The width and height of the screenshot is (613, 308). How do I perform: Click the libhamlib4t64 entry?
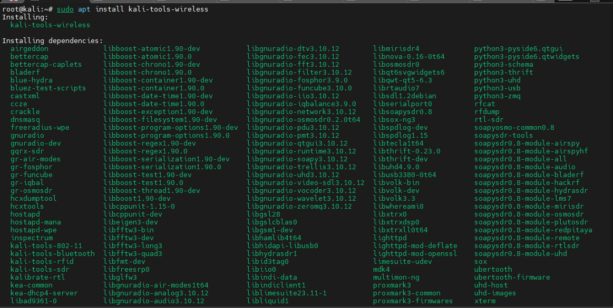click(274, 238)
